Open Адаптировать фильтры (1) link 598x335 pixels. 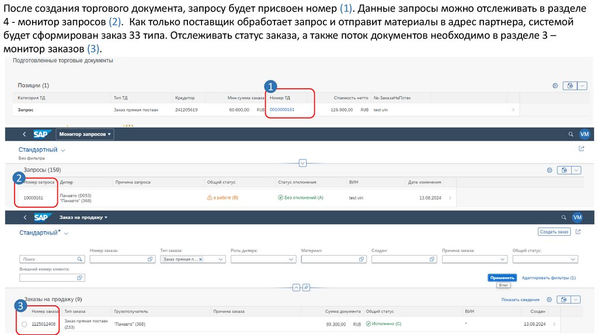(x=549, y=278)
